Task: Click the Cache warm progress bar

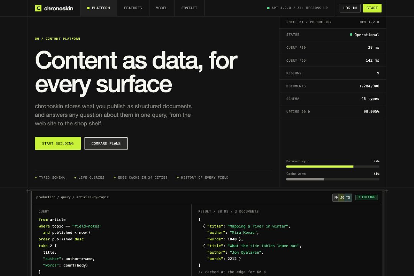Action: (333, 179)
